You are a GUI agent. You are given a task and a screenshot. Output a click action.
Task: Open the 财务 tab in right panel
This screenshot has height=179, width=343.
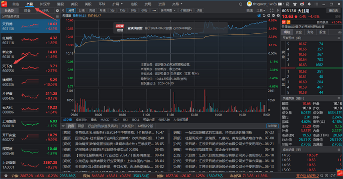click(310, 32)
